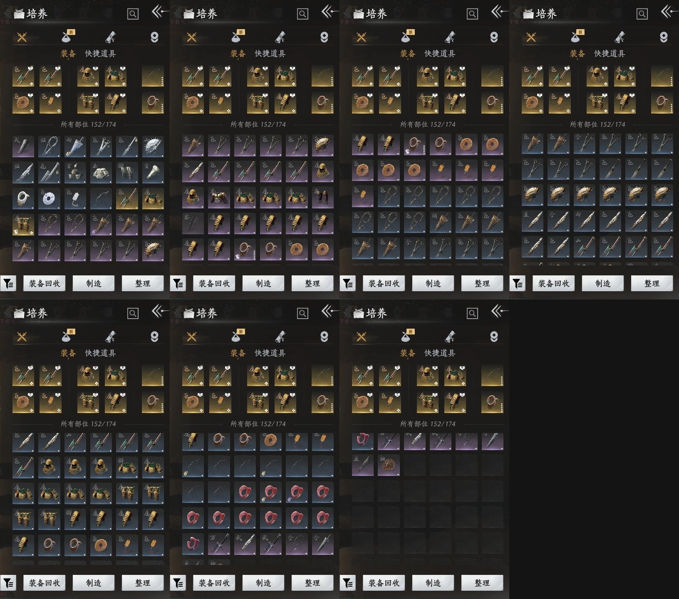Select the dark red chest armor in second top-row panel
679x599 pixels.
219,198
